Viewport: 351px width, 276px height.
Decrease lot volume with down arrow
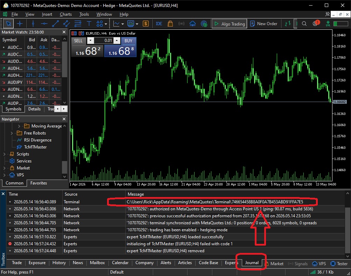[90, 41]
